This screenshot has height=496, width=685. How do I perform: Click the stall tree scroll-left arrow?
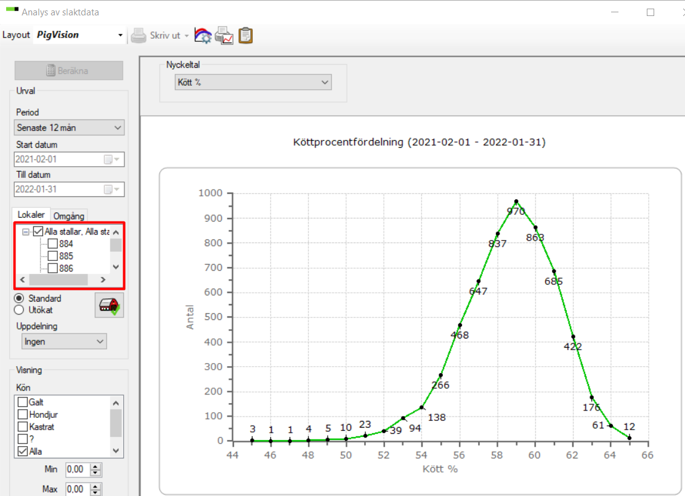tap(23, 279)
